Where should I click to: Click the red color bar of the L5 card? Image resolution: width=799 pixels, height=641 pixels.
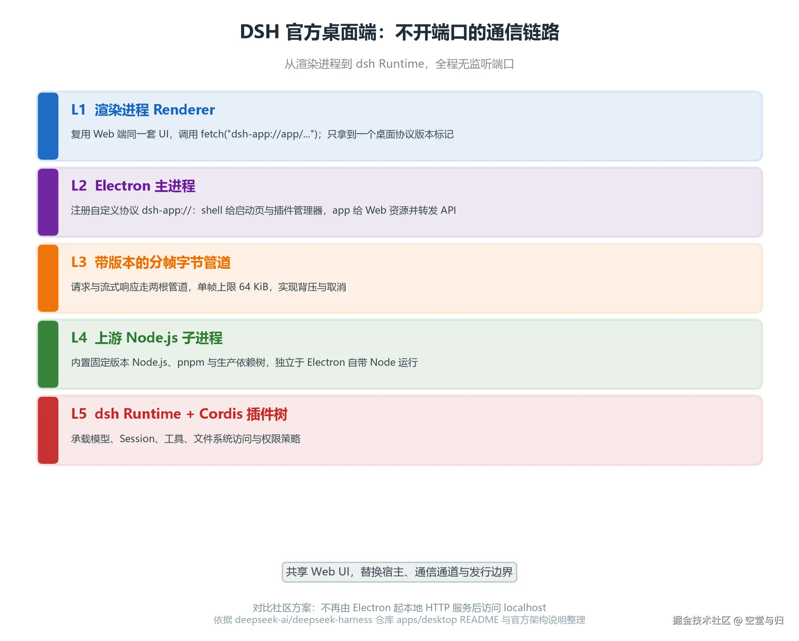tap(48, 430)
